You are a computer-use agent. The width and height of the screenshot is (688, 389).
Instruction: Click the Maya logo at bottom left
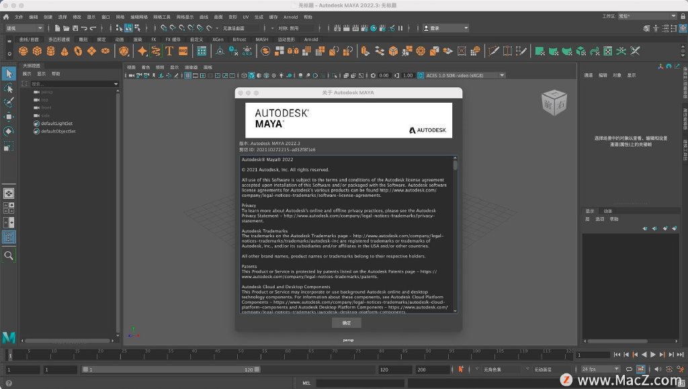coord(9,337)
